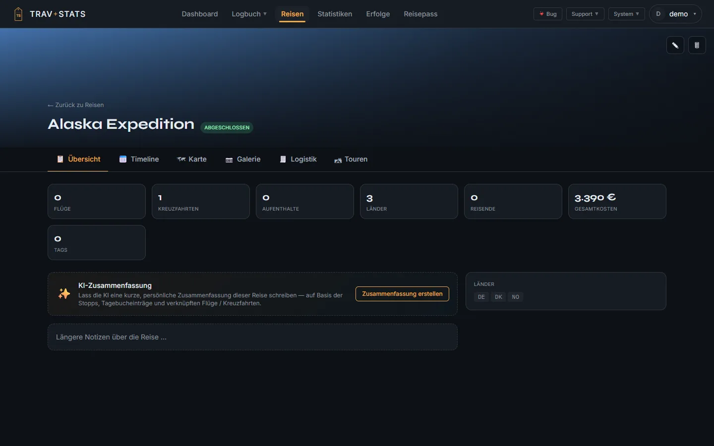Screen dimensions: 714x446
Task: Select the Übersicht tab
Action: point(78,159)
